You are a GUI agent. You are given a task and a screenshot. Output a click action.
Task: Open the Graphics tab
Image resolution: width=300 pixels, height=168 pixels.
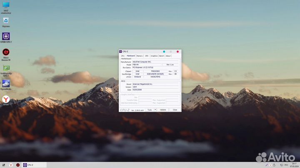(154, 56)
